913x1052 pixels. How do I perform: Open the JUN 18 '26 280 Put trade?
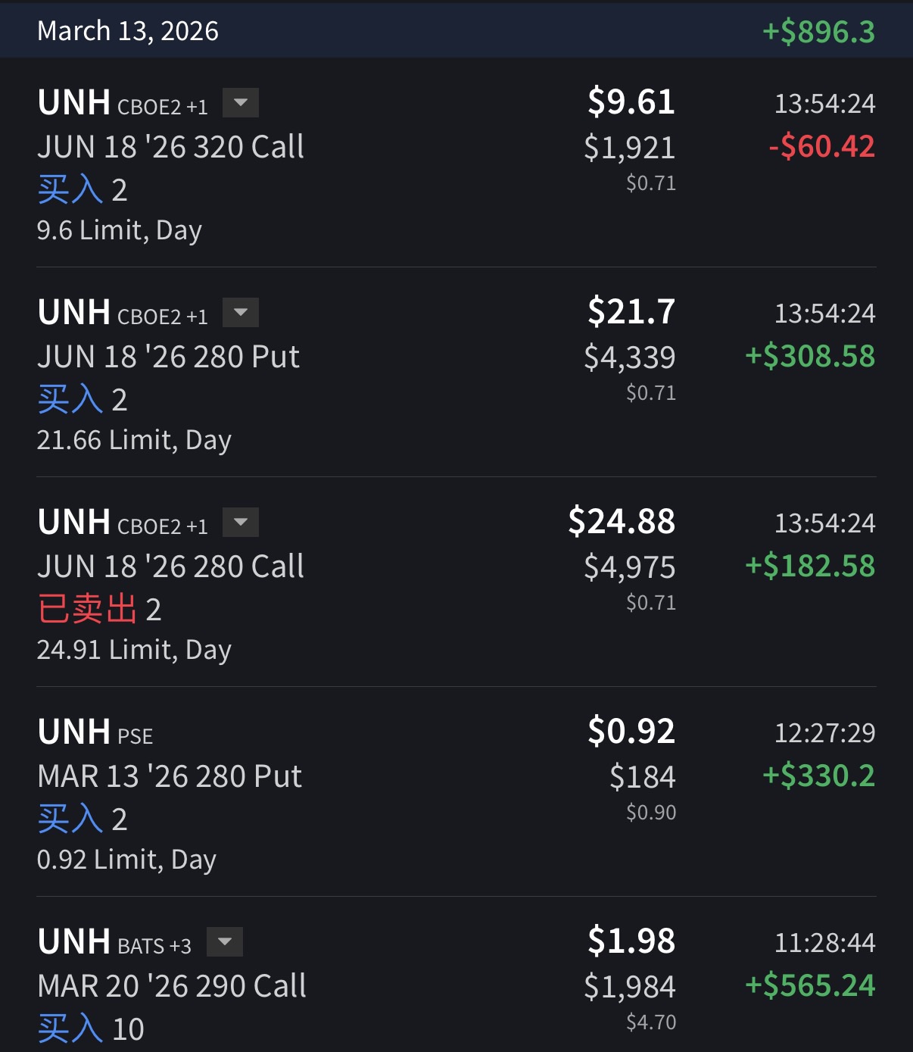168,357
